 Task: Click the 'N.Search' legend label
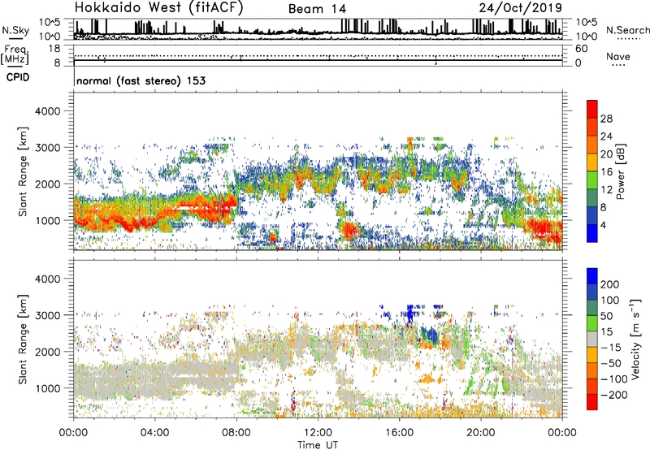click(627, 30)
